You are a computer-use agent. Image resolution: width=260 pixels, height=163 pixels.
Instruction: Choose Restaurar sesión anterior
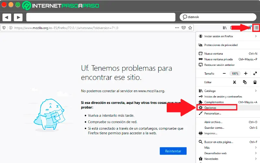point(228,65)
